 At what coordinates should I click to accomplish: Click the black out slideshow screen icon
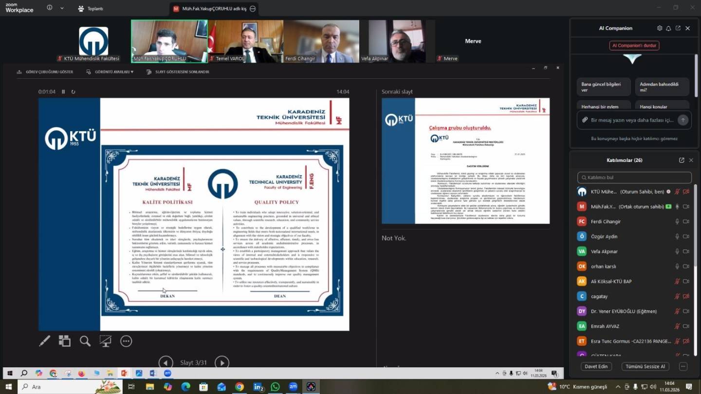coord(105,341)
